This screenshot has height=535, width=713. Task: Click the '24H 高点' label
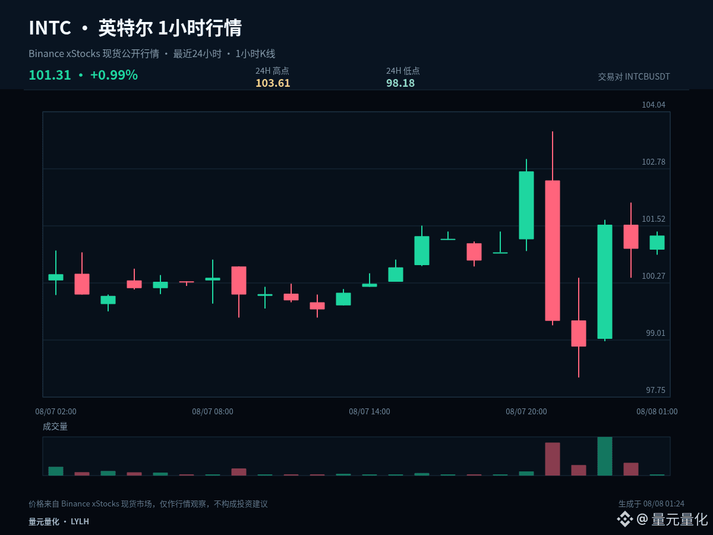pyautogui.click(x=272, y=71)
